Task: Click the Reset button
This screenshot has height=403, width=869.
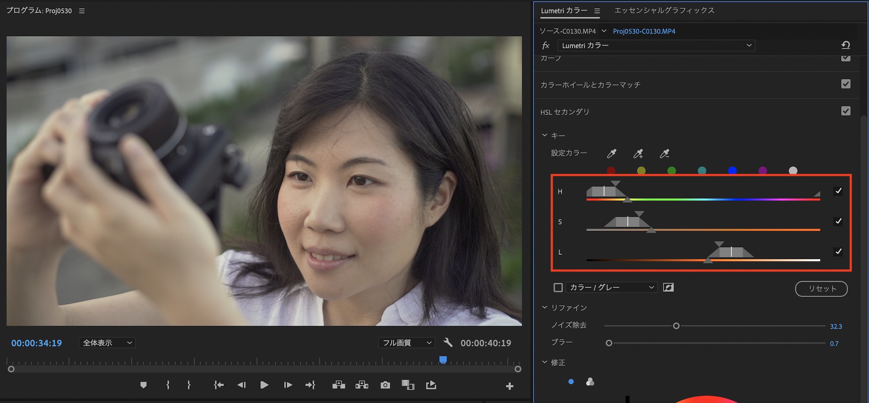Action: click(821, 289)
